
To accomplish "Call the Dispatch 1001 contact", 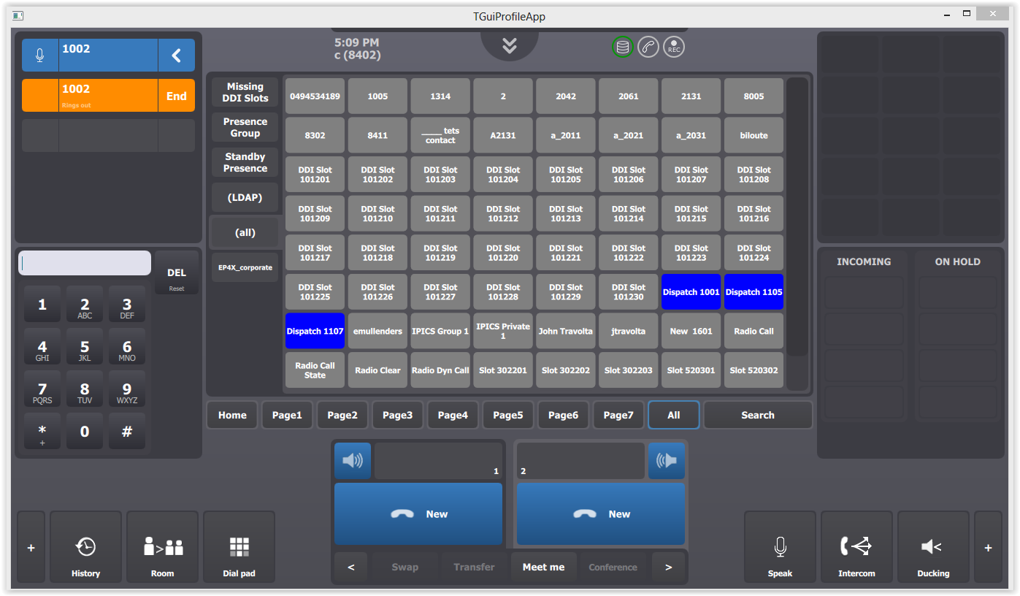I will (691, 292).
